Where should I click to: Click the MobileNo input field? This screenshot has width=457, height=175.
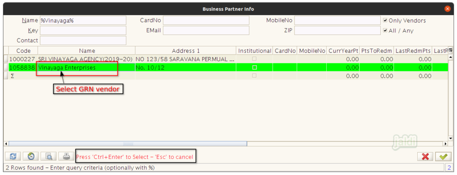click(x=337, y=21)
